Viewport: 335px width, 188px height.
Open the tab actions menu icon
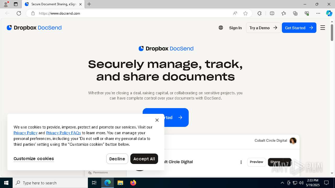tap(16, 4)
